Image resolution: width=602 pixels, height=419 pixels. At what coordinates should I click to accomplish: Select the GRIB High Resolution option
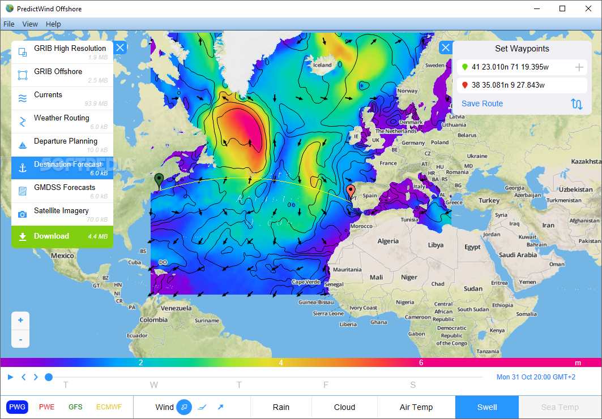pyautogui.click(x=62, y=52)
